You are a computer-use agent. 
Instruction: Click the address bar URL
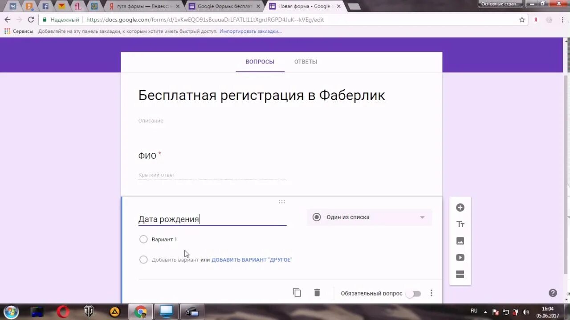[205, 20]
